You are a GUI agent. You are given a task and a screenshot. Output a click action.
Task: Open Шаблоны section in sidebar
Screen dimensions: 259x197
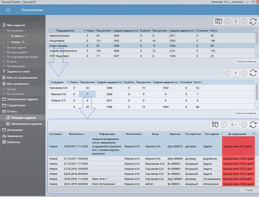[13, 142]
